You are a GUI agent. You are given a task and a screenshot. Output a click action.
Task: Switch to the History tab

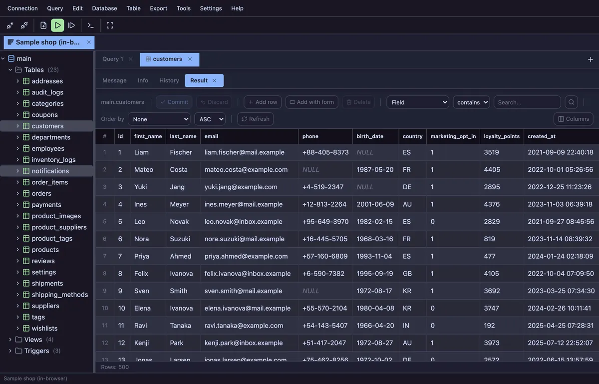[x=169, y=80]
